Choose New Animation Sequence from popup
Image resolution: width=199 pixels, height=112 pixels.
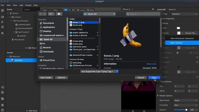click(x=182, y=38)
